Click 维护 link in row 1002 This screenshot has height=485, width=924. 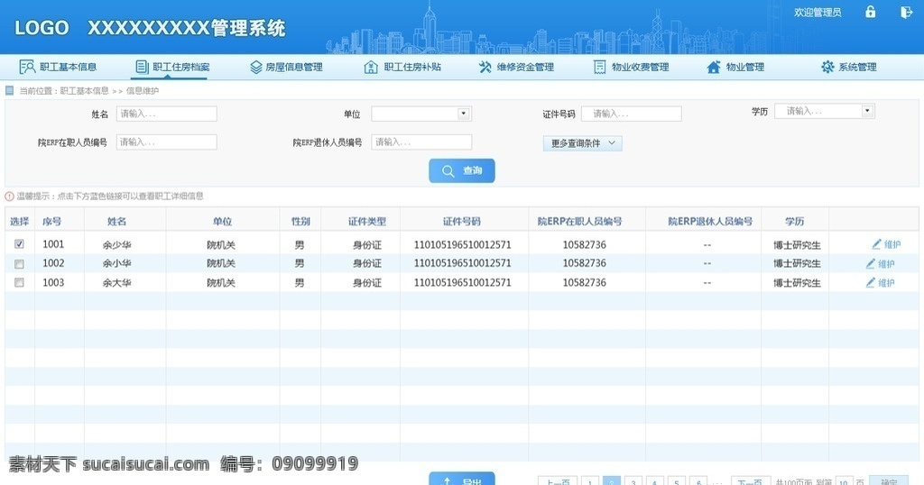pyautogui.click(x=886, y=264)
